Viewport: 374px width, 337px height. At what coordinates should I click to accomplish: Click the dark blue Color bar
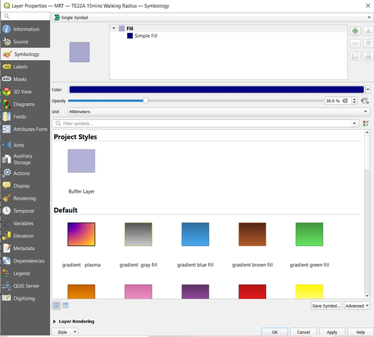[x=216, y=90]
